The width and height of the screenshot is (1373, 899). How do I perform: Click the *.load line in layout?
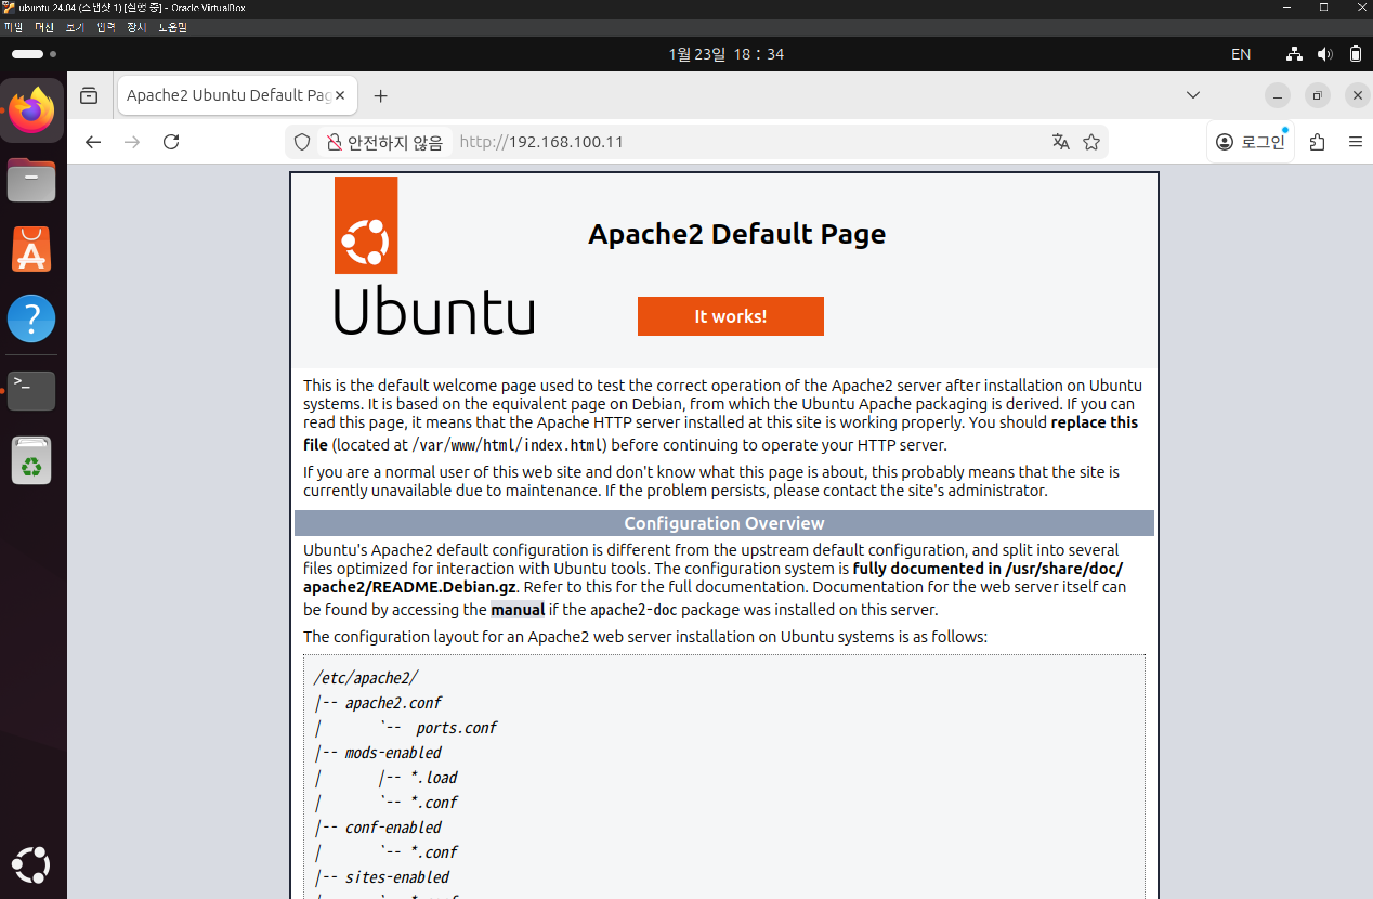434,777
